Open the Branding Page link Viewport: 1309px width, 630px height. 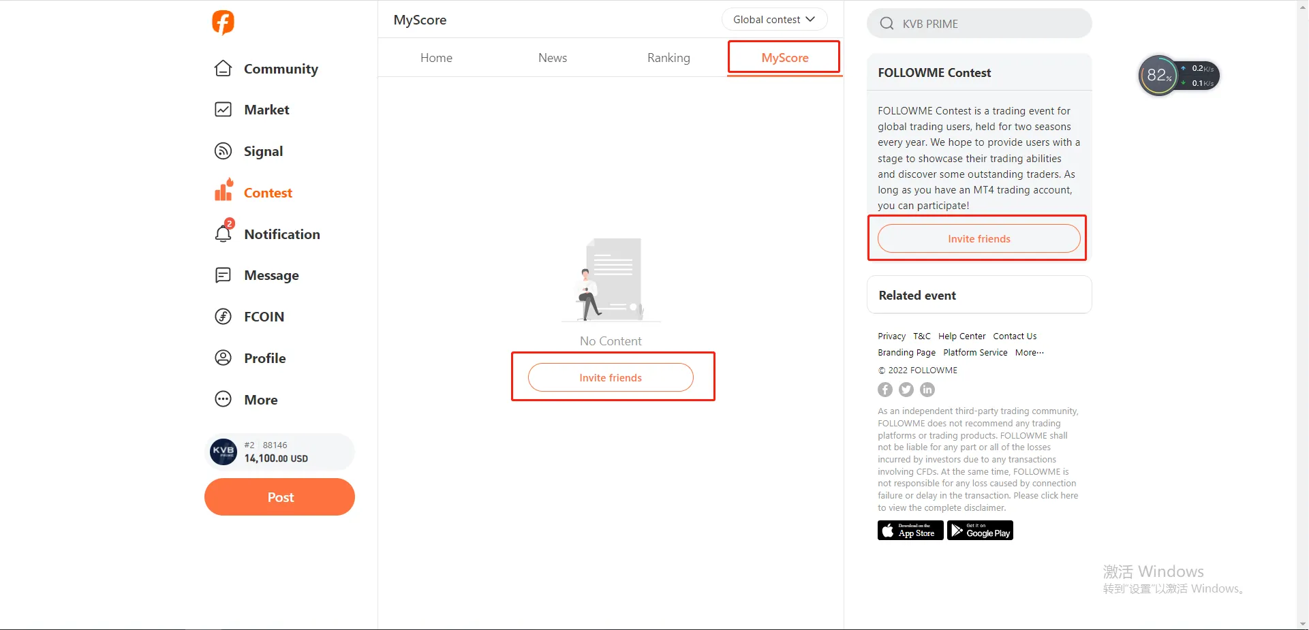click(906, 353)
